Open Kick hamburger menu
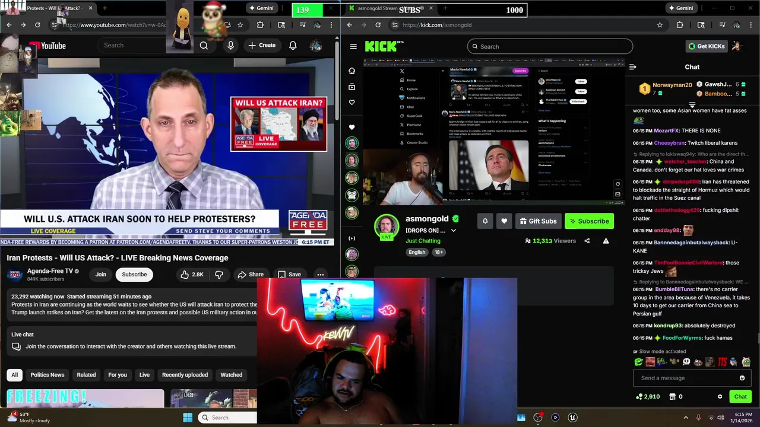 click(x=353, y=46)
